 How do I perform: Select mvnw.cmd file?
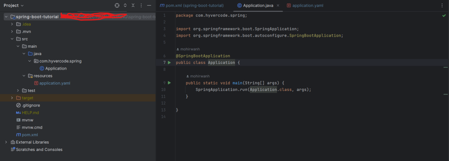click(x=32, y=127)
